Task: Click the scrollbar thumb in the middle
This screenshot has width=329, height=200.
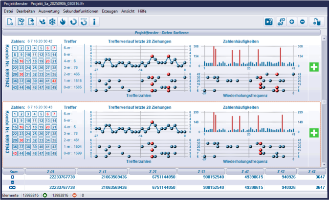Action: (324, 102)
